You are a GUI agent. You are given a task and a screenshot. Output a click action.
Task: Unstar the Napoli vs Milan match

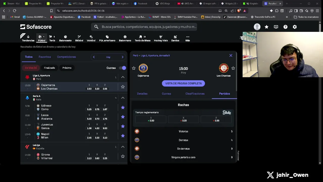pos(123,136)
